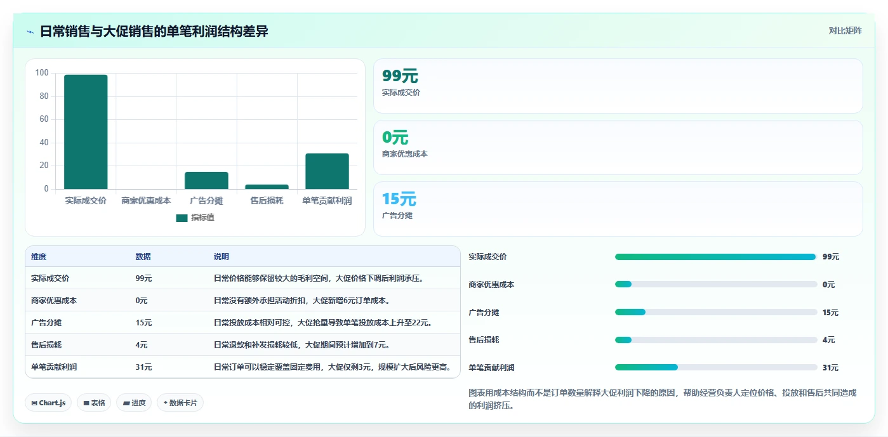Screen dimensions: 888x437
Task: Click the 99元 实际成交价 data card
Action: (618, 86)
